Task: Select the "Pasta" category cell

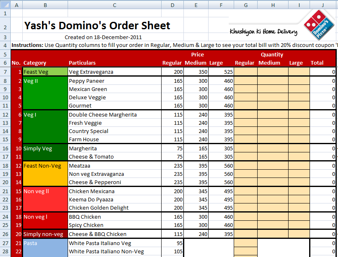Action: (x=45, y=248)
